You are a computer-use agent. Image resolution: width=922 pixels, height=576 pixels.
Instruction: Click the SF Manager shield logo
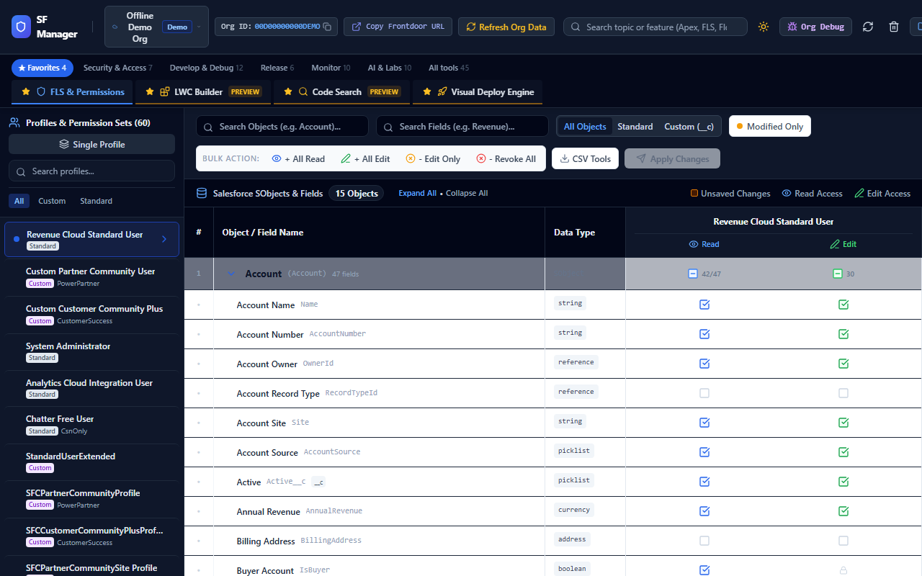click(x=21, y=27)
